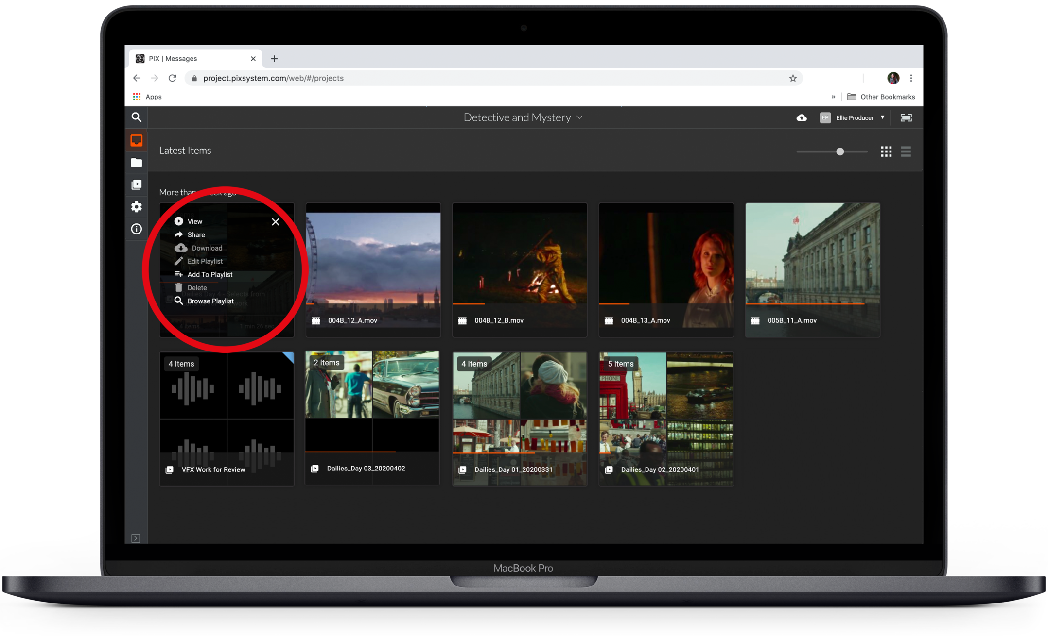Click the info icon in sidebar
1048x636 pixels.
click(137, 229)
